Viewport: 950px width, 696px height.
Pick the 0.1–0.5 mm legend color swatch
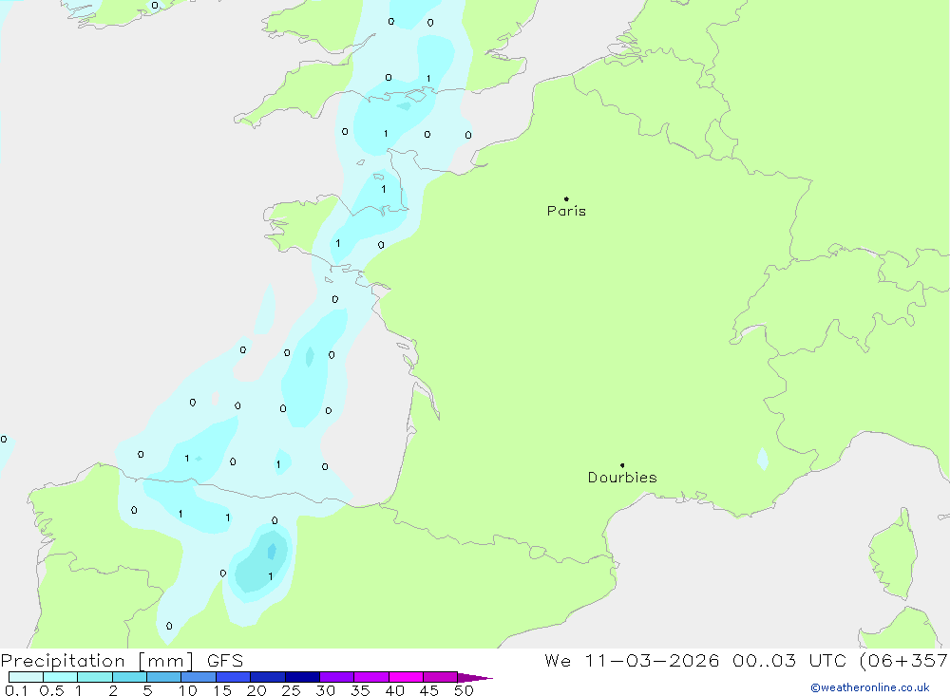click(26, 677)
